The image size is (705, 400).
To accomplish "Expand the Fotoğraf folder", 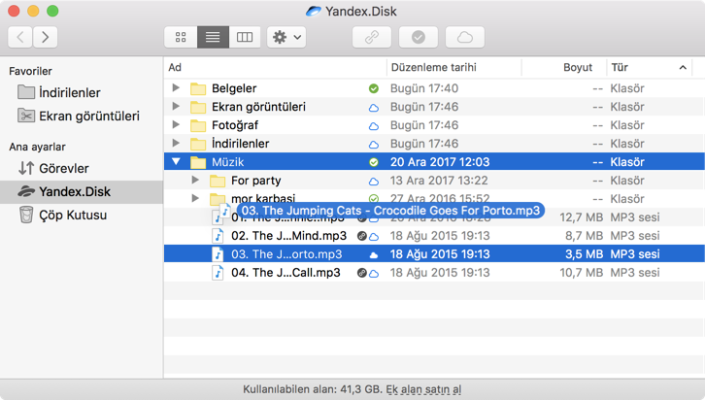I will 176,125.
